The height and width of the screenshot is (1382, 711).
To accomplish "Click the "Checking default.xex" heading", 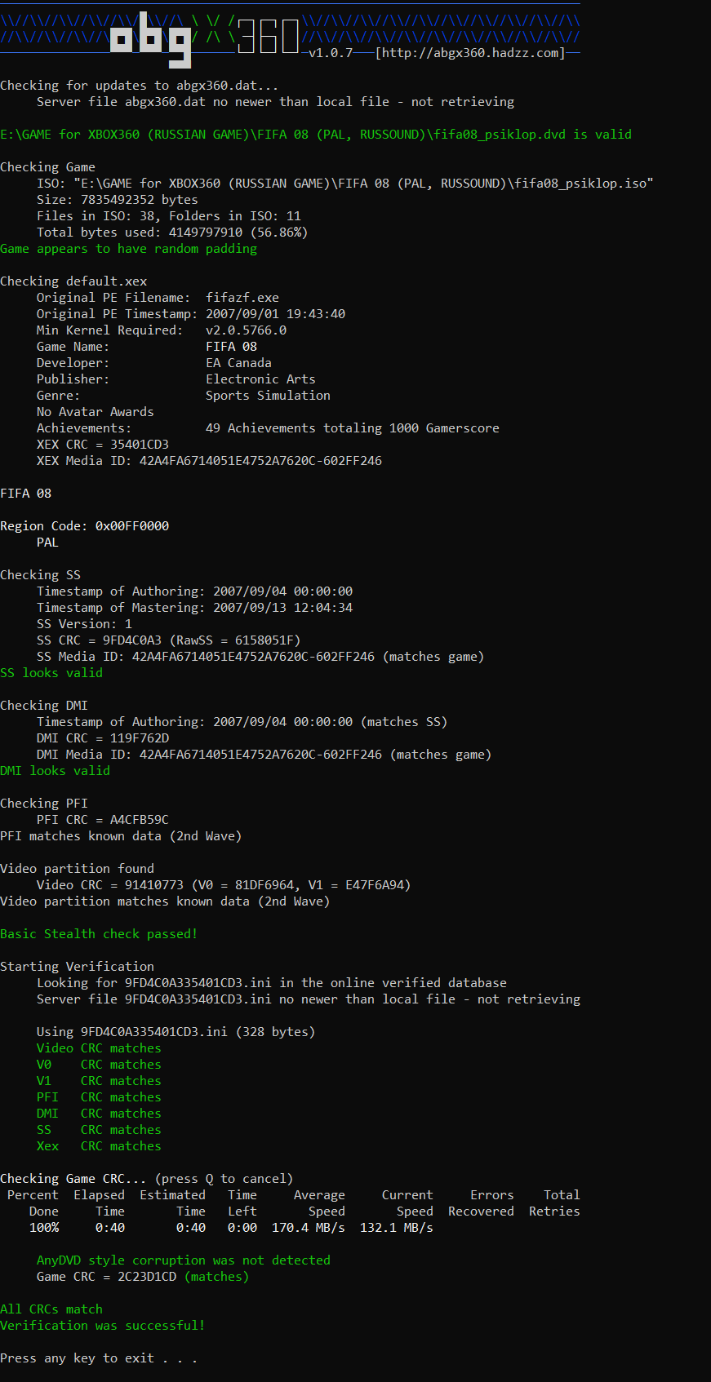I will [x=73, y=281].
